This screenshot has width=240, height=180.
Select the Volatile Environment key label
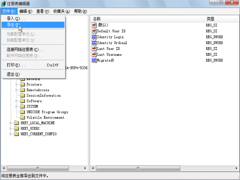pyautogui.click(x=45, y=118)
